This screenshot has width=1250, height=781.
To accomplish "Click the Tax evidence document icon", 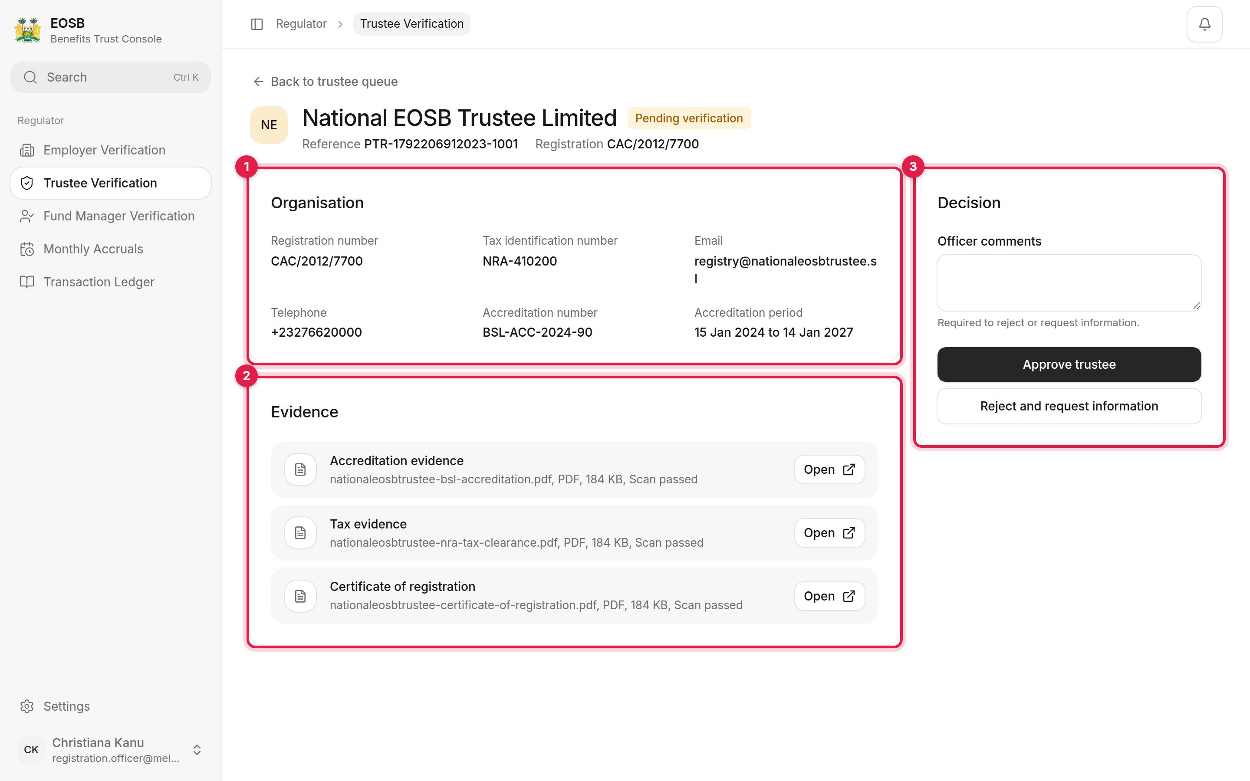I will click(x=300, y=532).
